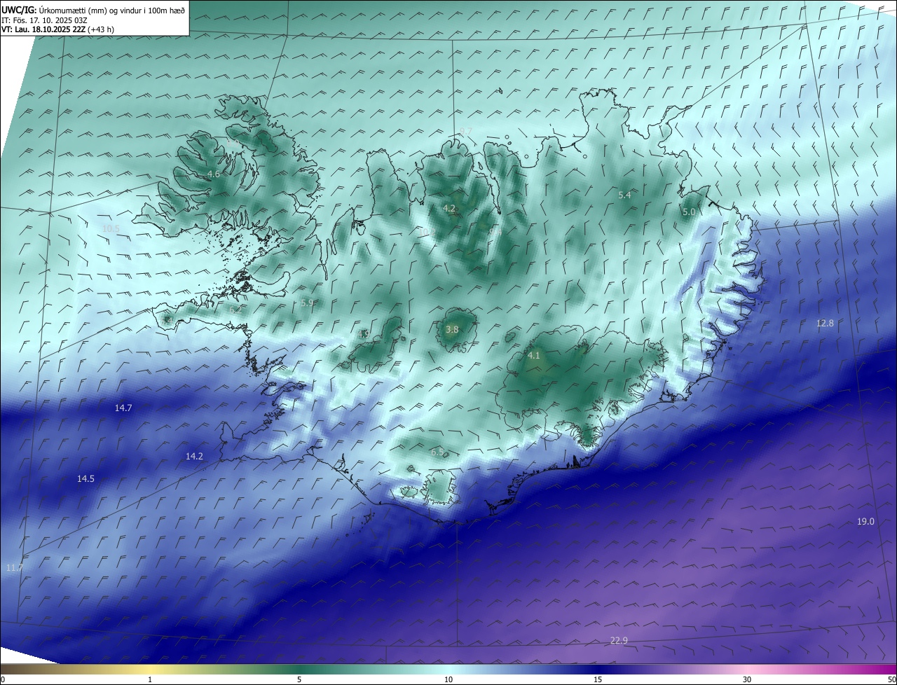Click the 14.5 value label
The height and width of the screenshot is (685, 897).
pyautogui.click(x=85, y=478)
